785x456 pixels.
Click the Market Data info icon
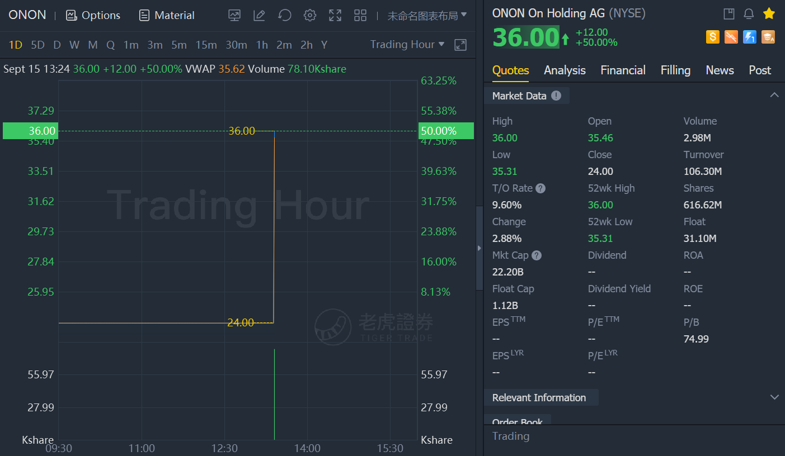click(556, 96)
